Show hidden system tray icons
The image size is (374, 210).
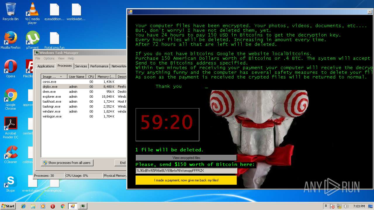326,206
